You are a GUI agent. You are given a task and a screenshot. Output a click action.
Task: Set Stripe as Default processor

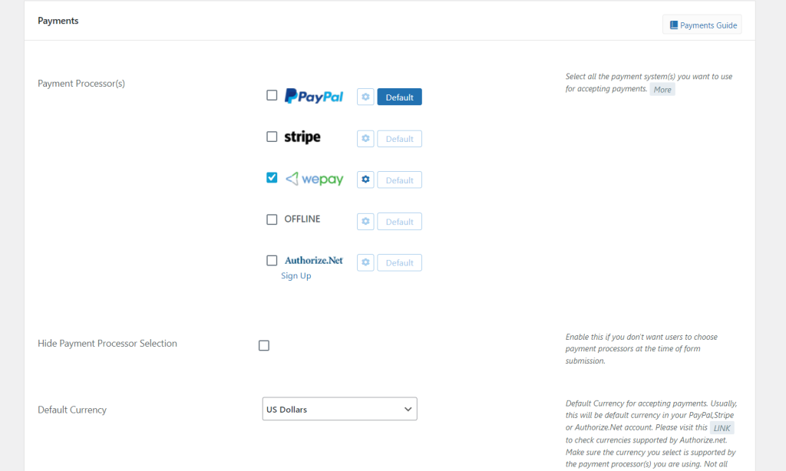pyautogui.click(x=399, y=139)
